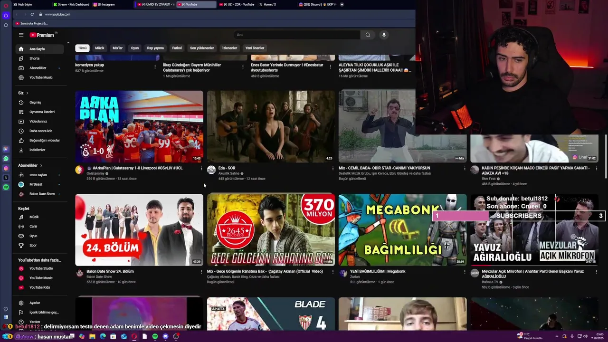
Task: Select the Mix'ler filter chip
Action: click(x=117, y=48)
